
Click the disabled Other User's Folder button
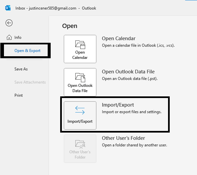[x=80, y=149]
